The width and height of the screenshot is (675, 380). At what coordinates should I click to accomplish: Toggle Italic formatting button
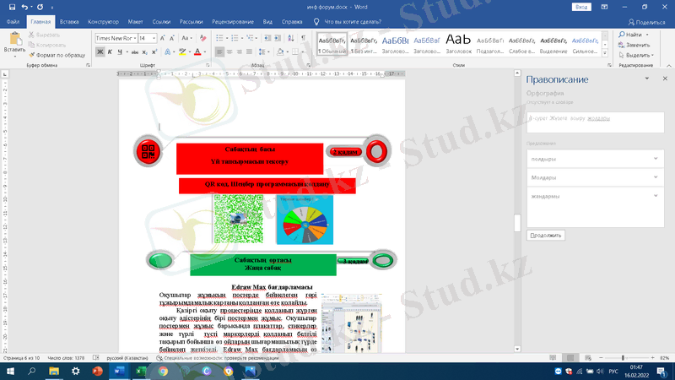pos(110,52)
